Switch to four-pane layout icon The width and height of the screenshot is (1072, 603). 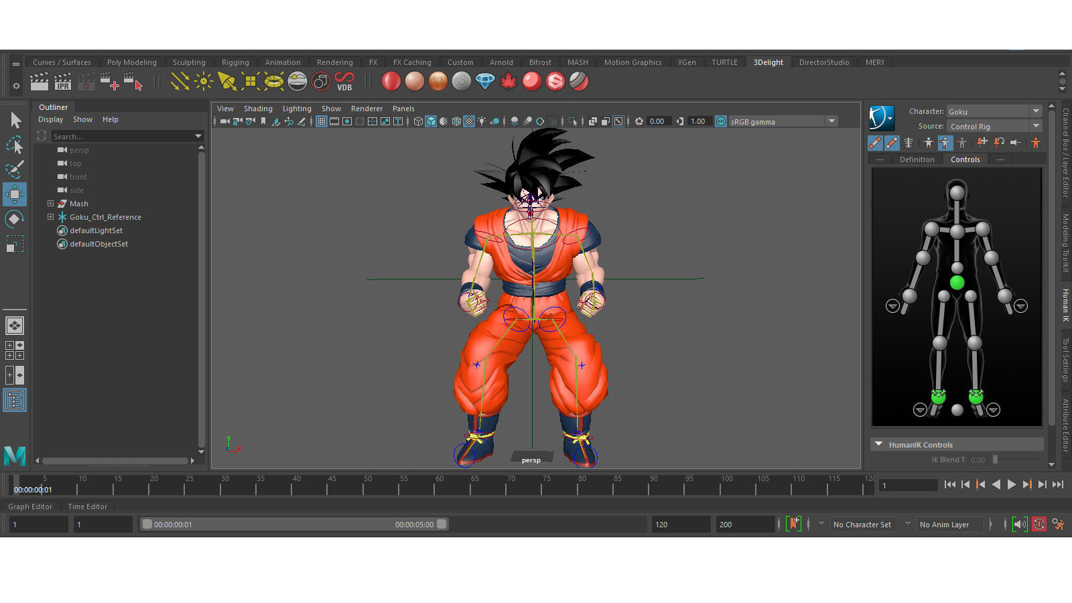15,350
